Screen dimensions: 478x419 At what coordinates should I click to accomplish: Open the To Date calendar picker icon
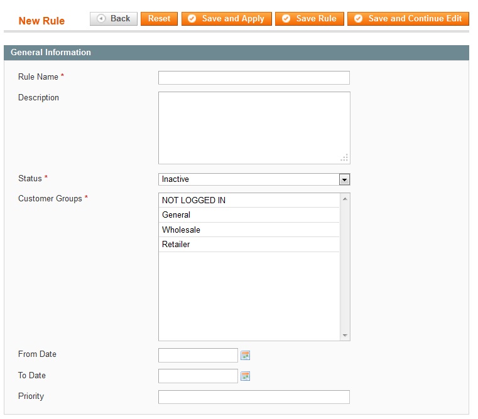[245, 376]
